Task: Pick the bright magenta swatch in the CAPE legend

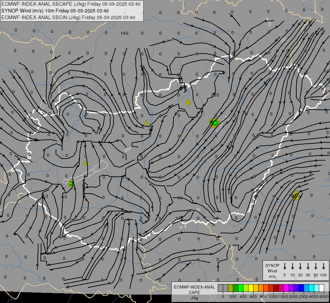Action: point(286,288)
